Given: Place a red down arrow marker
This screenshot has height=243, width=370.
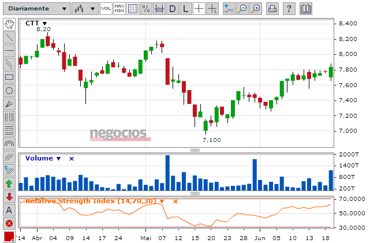Looking at the screenshot, I should coord(9,197).
